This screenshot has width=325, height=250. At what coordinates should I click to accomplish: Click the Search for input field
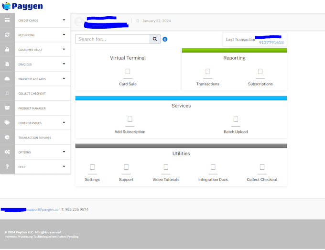(112, 39)
